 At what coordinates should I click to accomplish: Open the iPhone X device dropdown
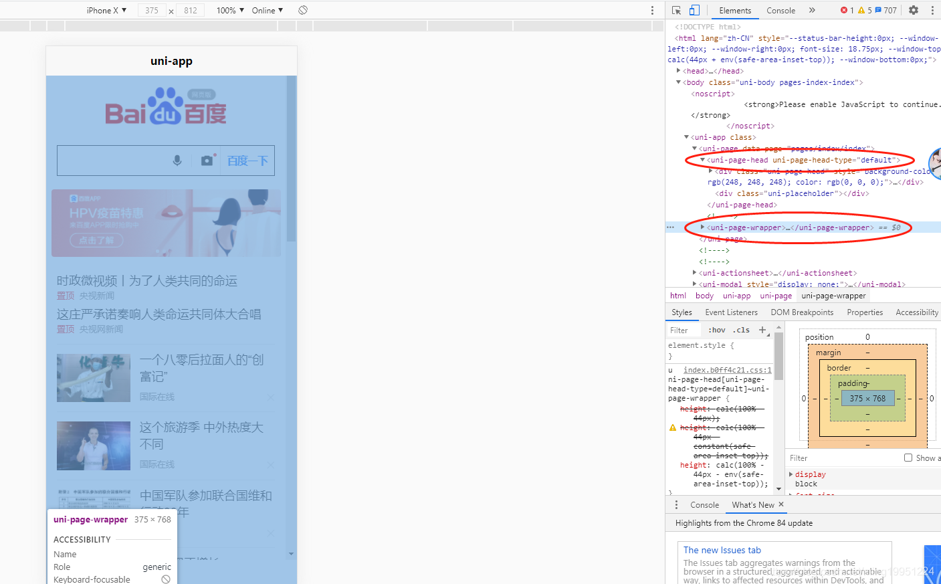coord(106,10)
